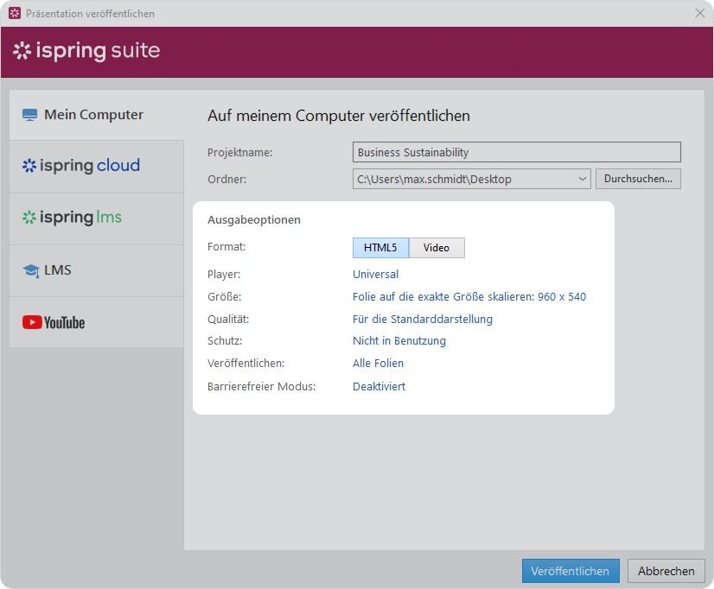Select the YouTube publishing tab
714x589 pixels.
coord(97,322)
